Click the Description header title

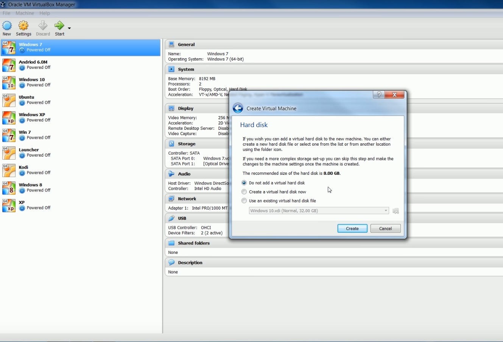click(190, 263)
